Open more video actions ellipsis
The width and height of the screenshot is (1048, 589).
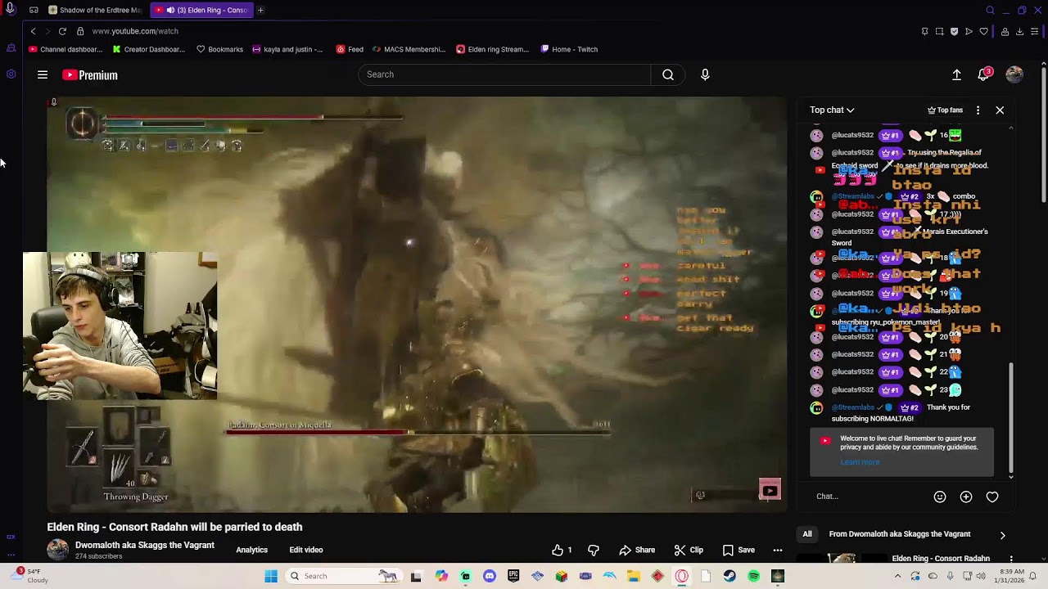778,550
